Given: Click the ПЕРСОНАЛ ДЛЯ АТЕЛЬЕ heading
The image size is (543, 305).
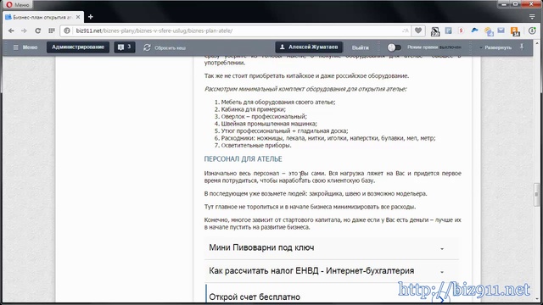Looking at the screenshot, I should (243, 159).
